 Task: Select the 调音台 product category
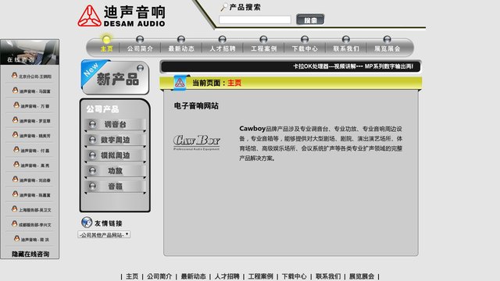click(x=115, y=124)
